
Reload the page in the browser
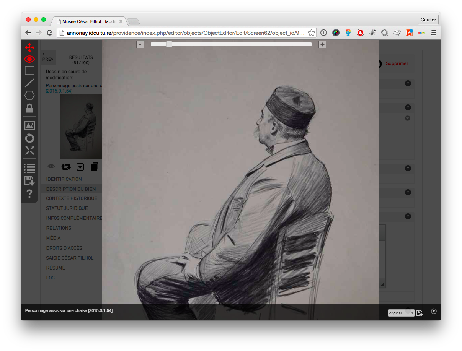coord(49,33)
